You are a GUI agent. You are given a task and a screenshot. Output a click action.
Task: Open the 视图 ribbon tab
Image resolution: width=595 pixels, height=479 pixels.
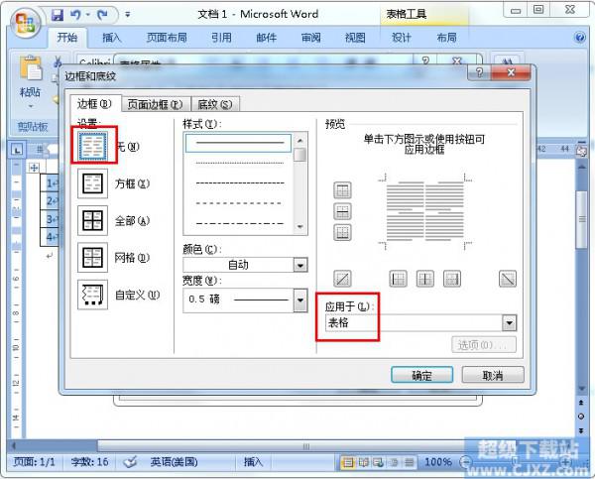pos(355,38)
